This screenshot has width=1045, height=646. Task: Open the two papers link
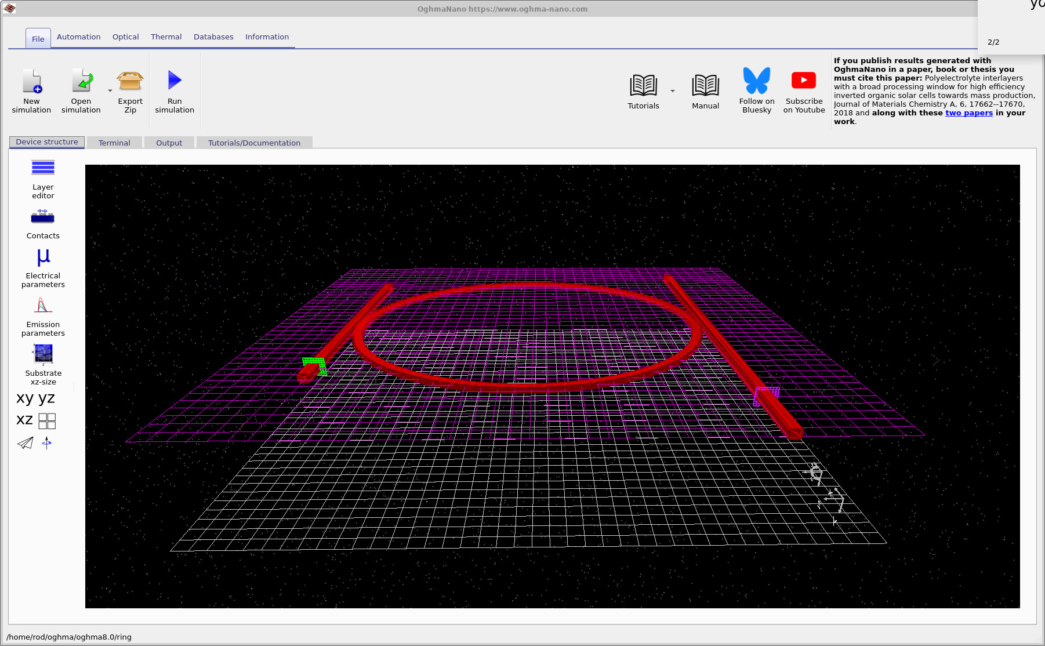[969, 112]
